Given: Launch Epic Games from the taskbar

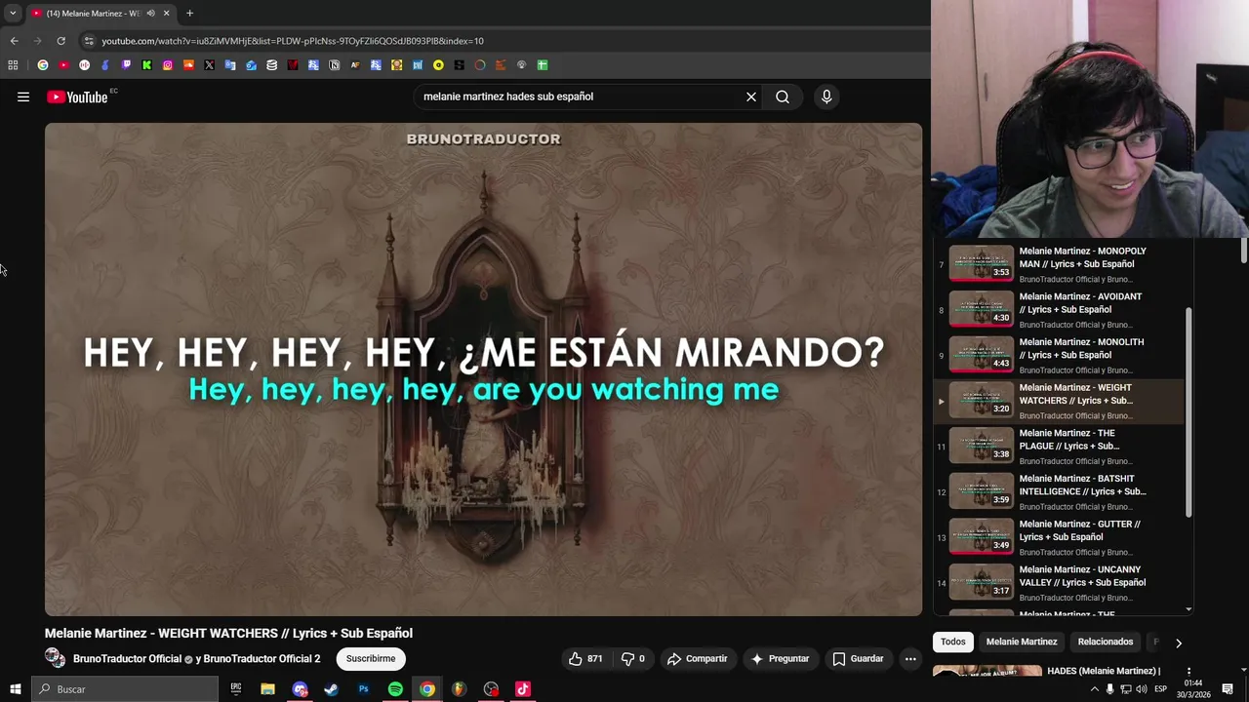Looking at the screenshot, I should click(236, 689).
